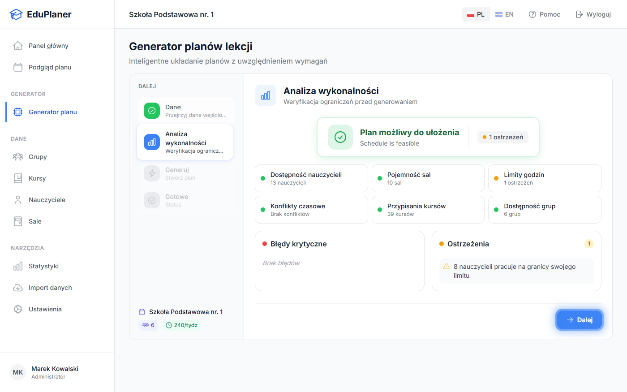This screenshot has height=392, width=627.
Task: Open the Sale sidebar menu item
Action: pos(35,221)
